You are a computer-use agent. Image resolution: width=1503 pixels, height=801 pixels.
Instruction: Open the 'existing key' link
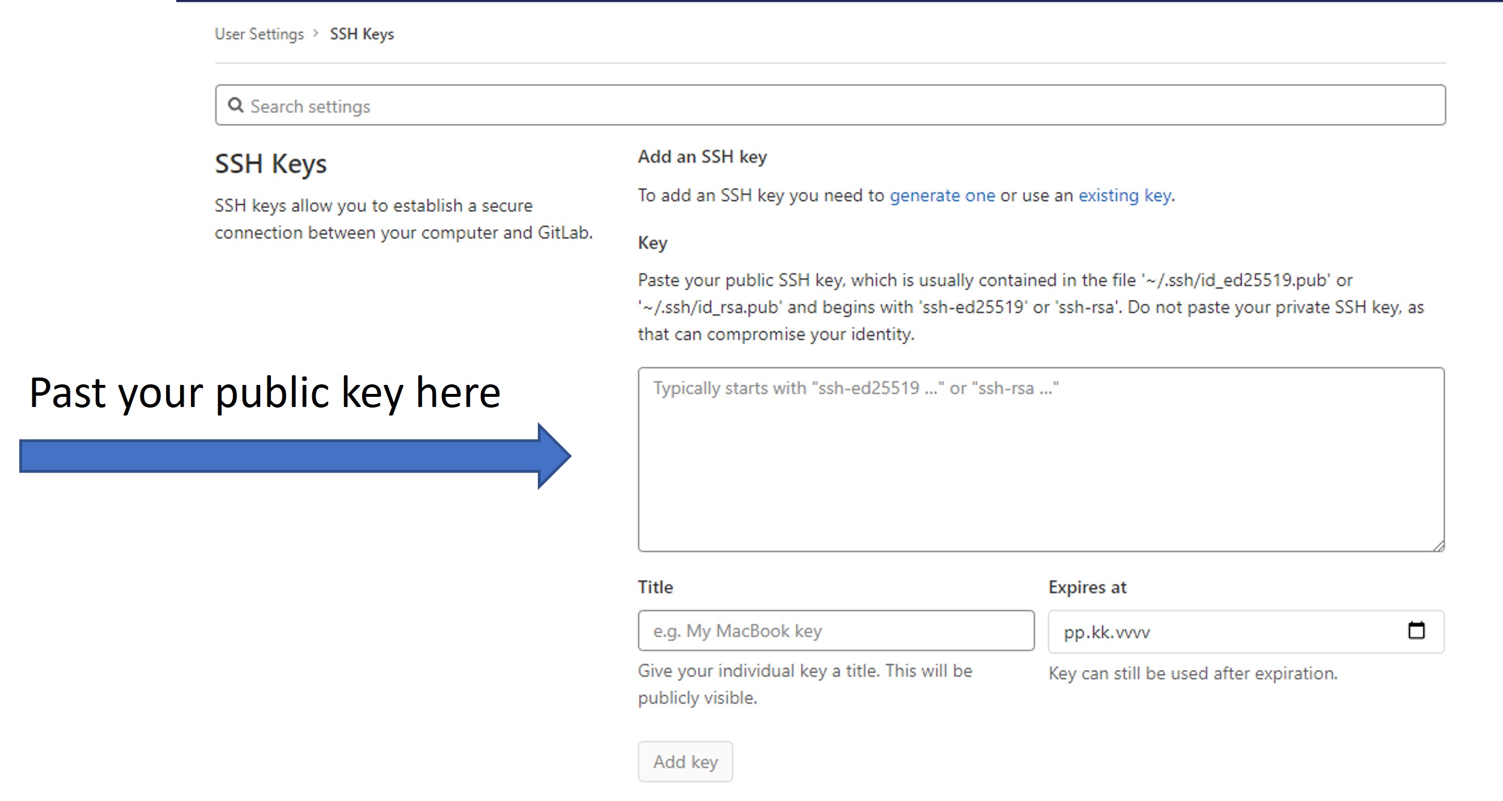[1124, 195]
